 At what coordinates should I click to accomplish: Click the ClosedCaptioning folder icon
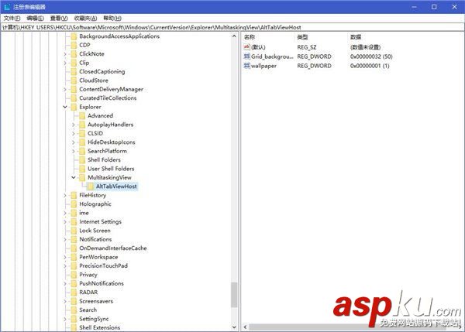coord(74,72)
